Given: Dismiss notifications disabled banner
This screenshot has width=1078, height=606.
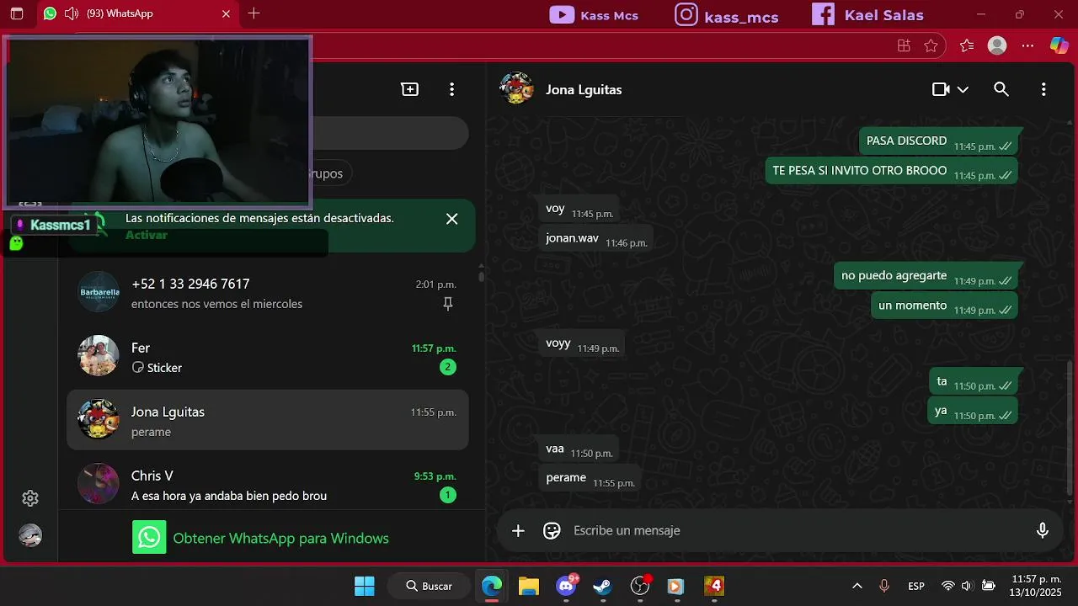Looking at the screenshot, I should pyautogui.click(x=452, y=219).
